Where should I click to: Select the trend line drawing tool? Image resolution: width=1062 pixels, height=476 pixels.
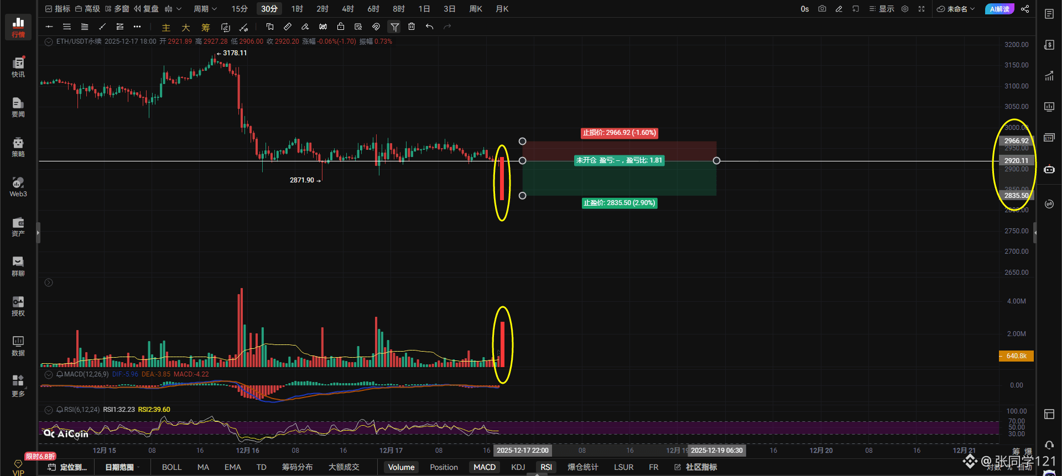click(x=102, y=27)
